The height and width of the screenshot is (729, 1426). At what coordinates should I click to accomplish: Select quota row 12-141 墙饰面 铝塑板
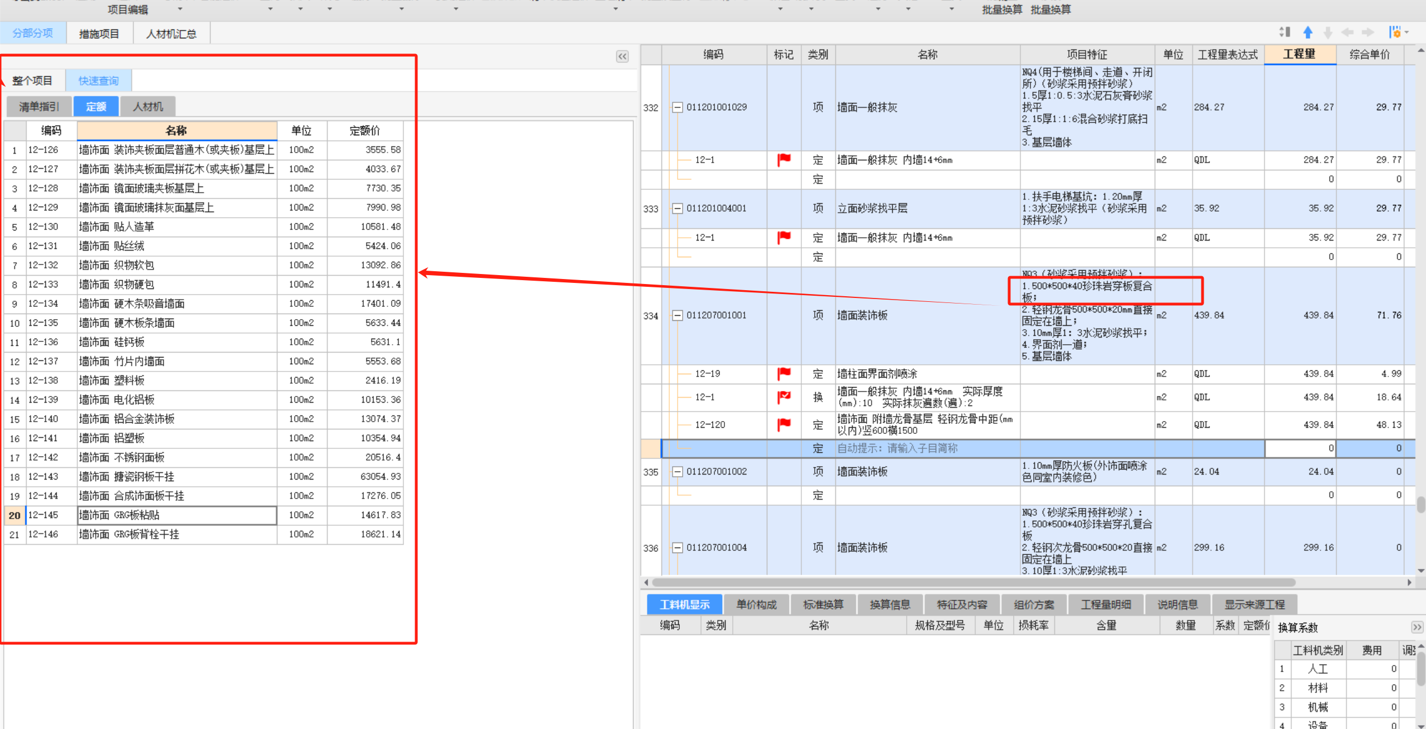tap(203, 438)
